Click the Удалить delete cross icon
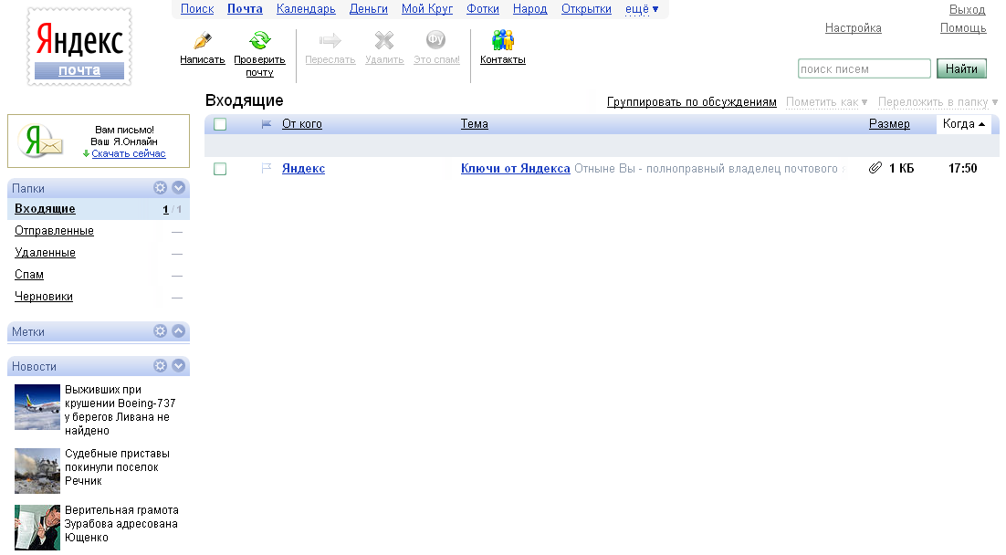The height and width of the screenshot is (555, 1006). [384, 40]
